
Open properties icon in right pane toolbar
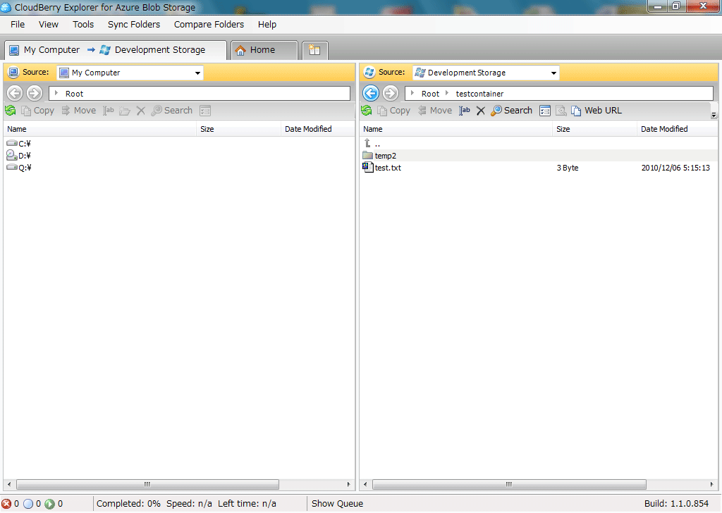[x=545, y=111]
